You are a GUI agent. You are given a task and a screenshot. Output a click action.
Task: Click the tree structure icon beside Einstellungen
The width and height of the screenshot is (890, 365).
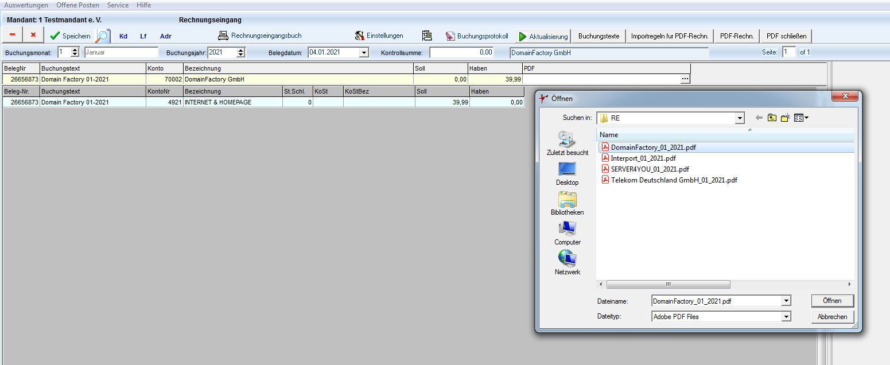click(426, 36)
